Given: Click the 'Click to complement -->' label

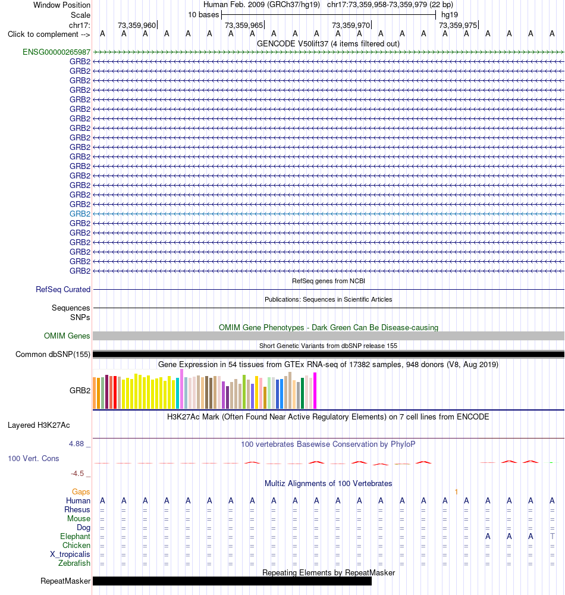Looking at the screenshot, I should (49, 34).
